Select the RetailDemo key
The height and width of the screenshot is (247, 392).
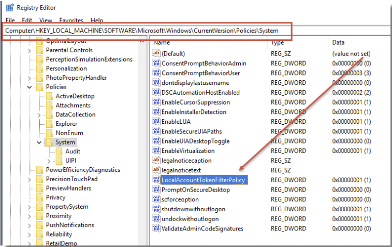pyautogui.click(x=61, y=243)
